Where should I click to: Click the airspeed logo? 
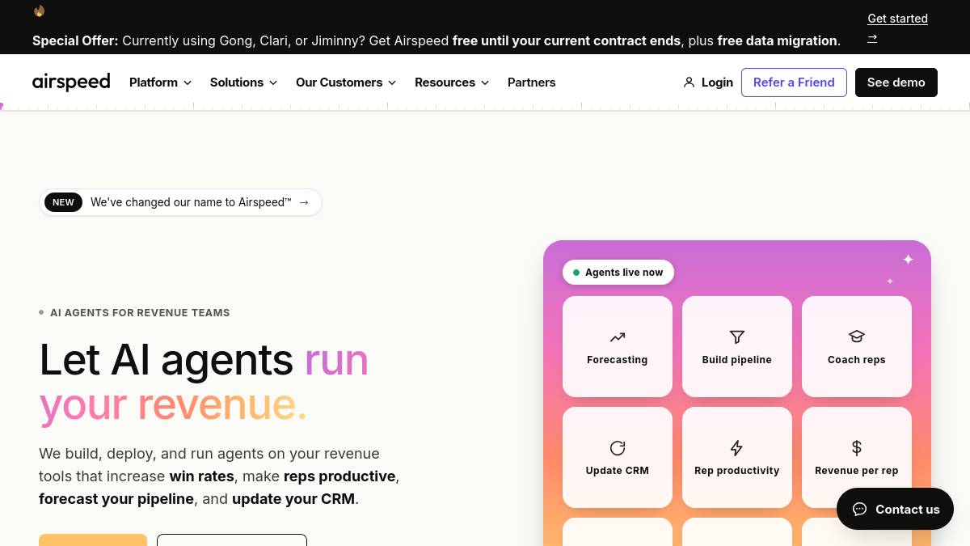point(71,82)
